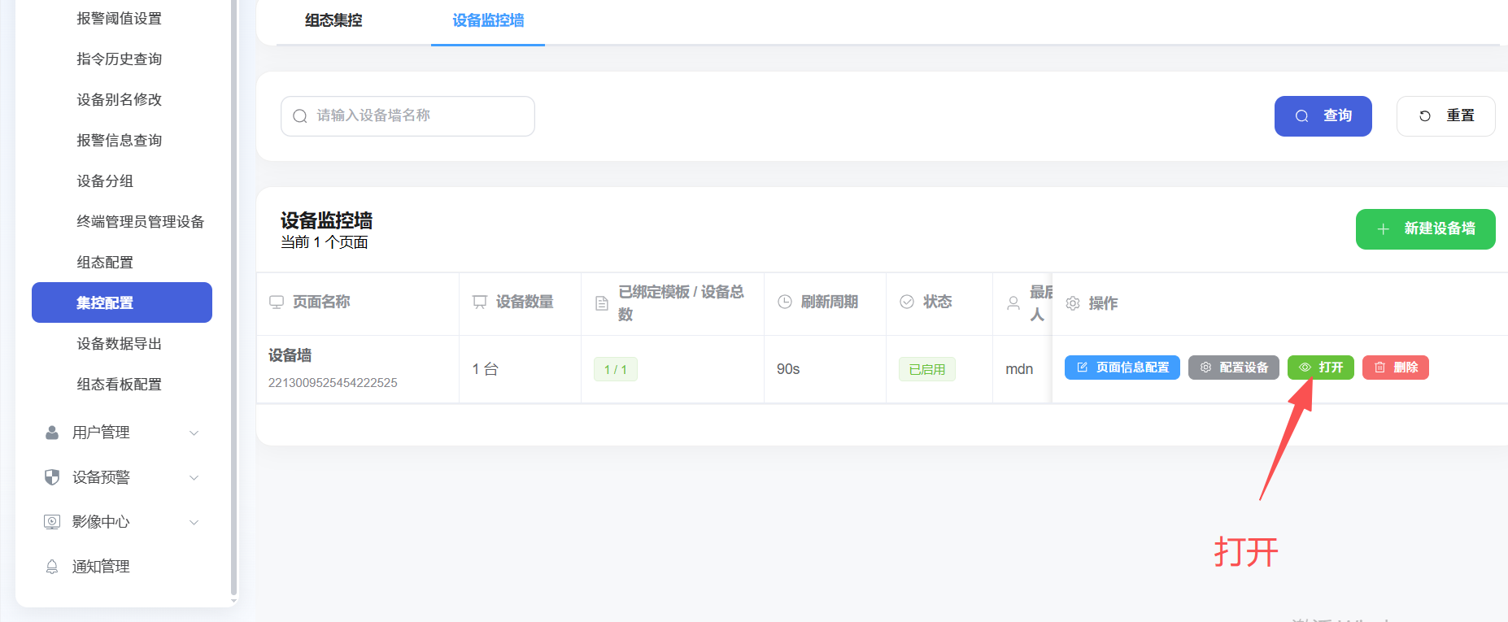
Task: Click the monitor icon beside 影像中心
Action: pos(52,522)
